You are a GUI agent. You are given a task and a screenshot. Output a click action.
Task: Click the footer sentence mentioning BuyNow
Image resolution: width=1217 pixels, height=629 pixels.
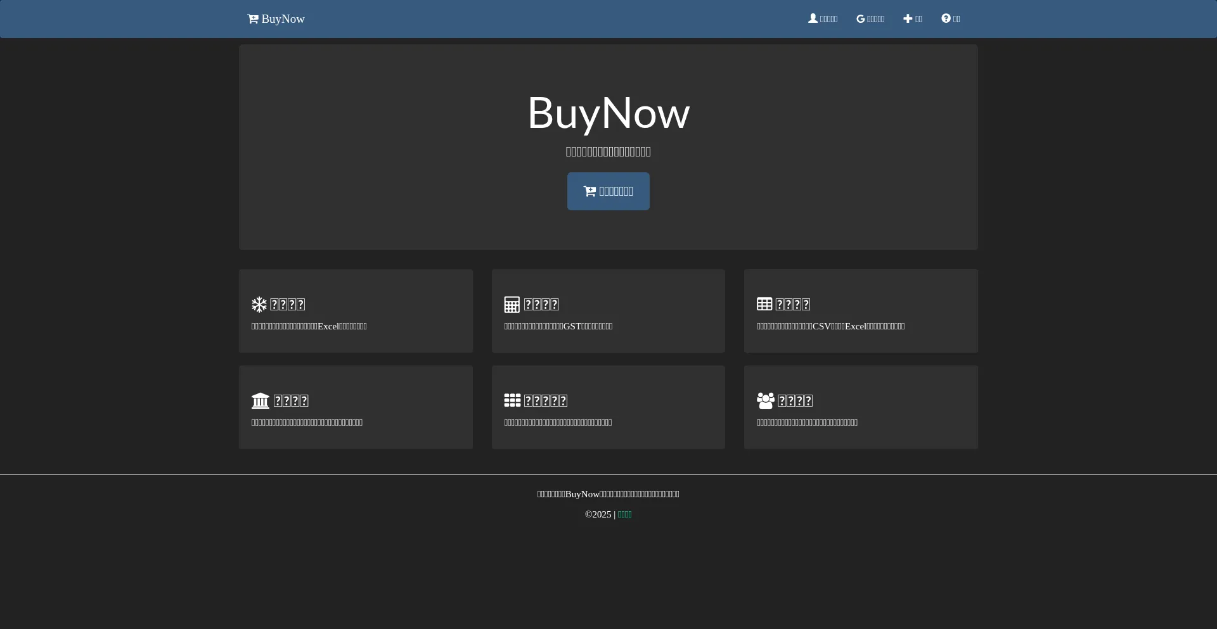point(608,494)
